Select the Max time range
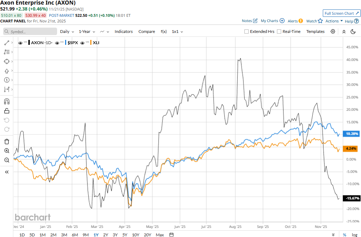This screenshot has height=237, width=361. click(160, 235)
